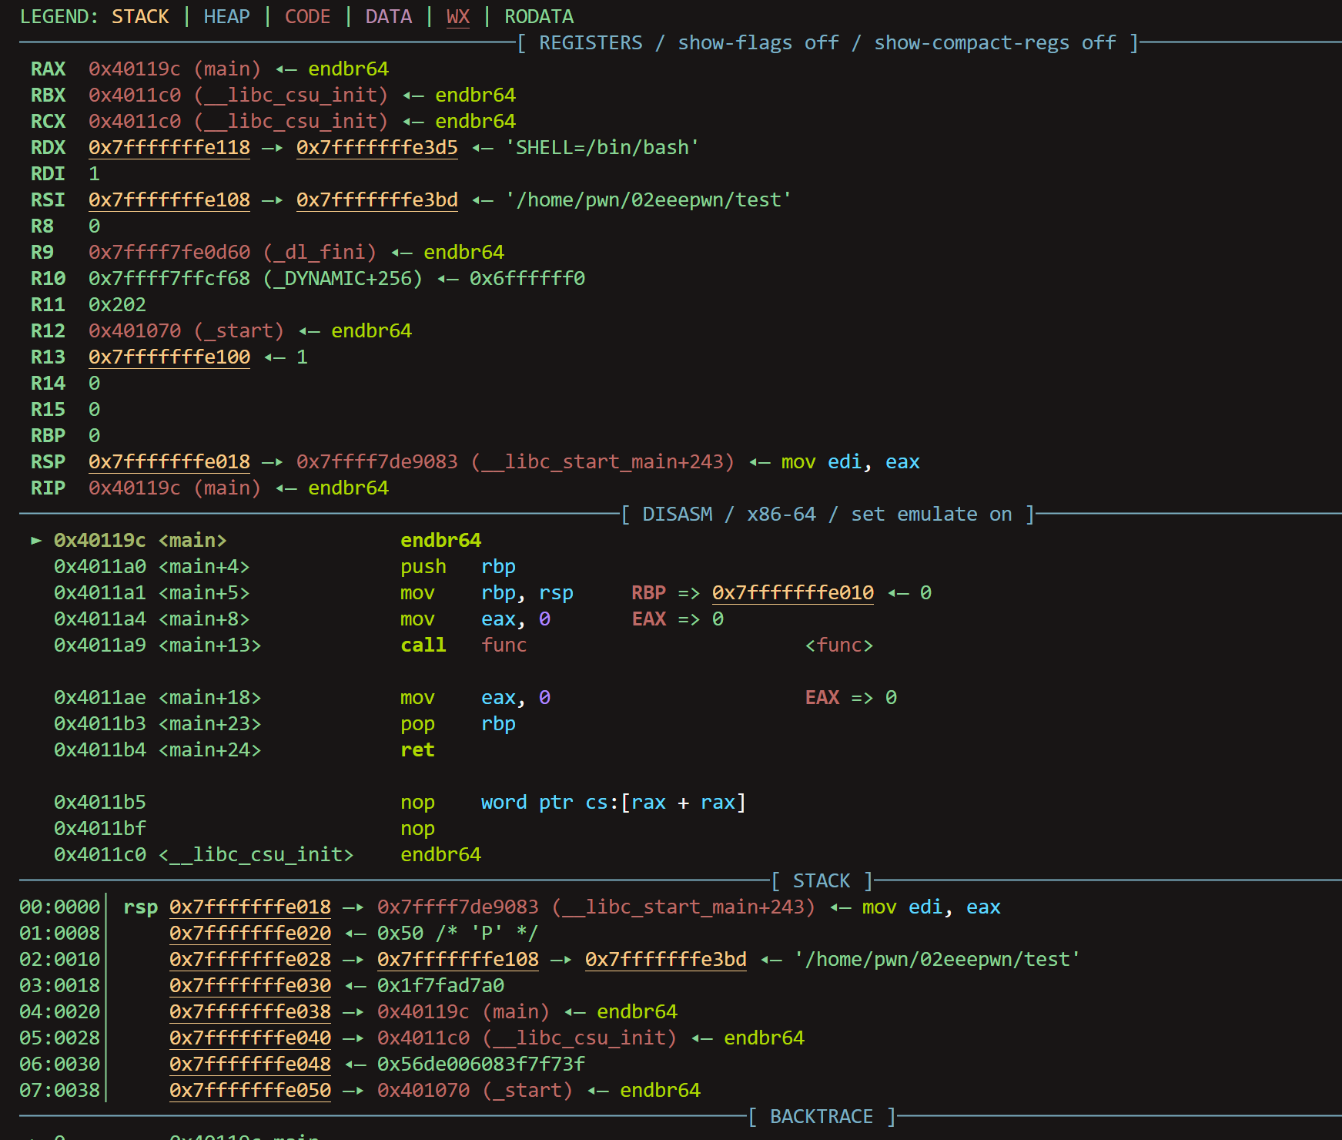
Task: Click the RCX register label
Action: click(48, 121)
